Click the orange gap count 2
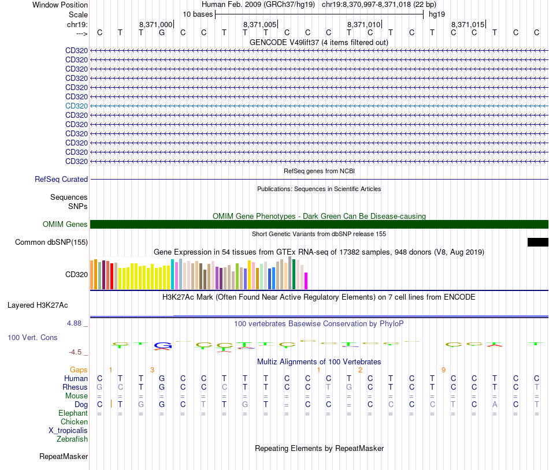This screenshot has height=470, width=549. coord(360,370)
